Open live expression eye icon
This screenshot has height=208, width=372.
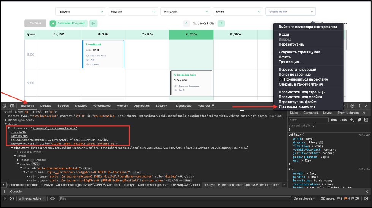coord(52,198)
